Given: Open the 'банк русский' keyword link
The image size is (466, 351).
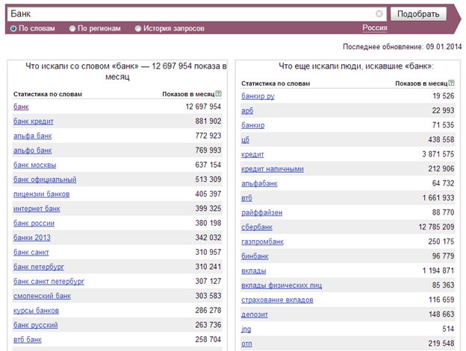Looking at the screenshot, I should tap(36, 325).
